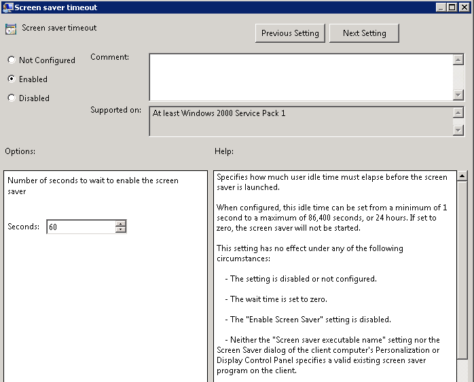The height and width of the screenshot is (382, 474).
Task: Click the Help pane scrollbar thumb
Action: pos(462,270)
